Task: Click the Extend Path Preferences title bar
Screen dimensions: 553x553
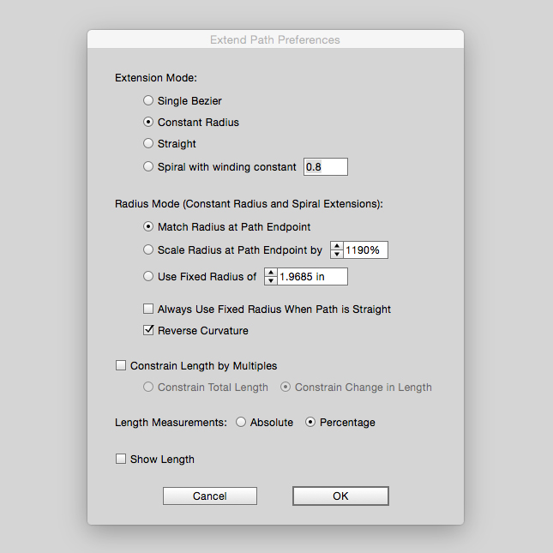Action: pos(275,39)
